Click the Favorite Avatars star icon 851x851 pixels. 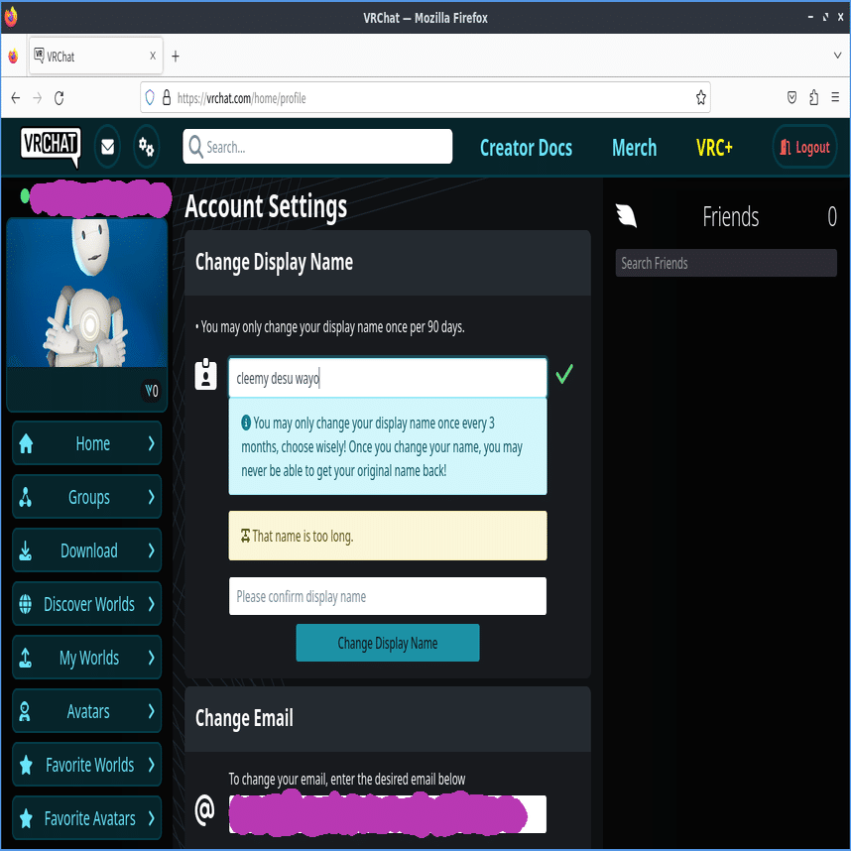(26, 818)
